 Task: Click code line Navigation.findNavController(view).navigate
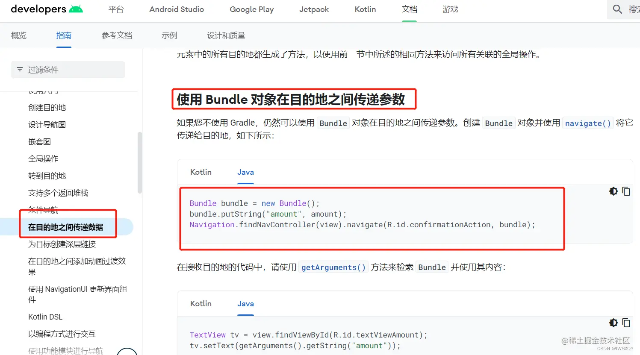362,225
